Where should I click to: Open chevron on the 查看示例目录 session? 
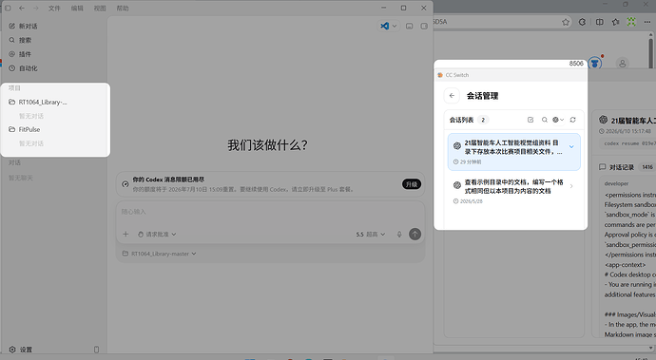[x=571, y=186]
